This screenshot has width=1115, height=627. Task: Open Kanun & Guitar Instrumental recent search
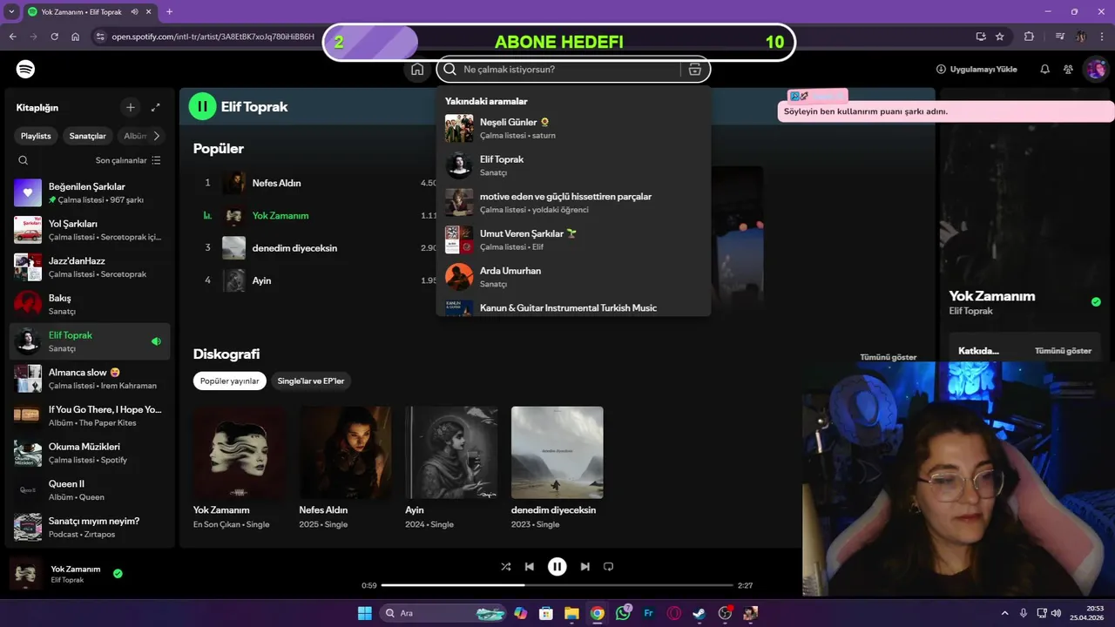tap(574, 307)
